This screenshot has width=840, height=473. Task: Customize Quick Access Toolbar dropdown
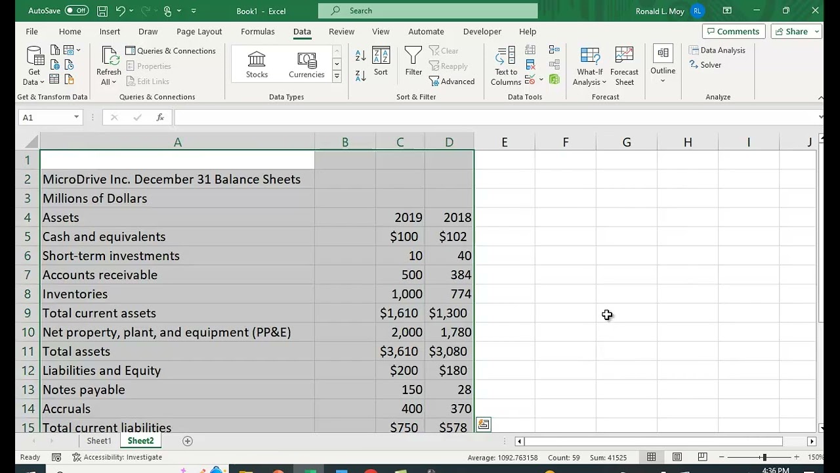[x=193, y=11]
